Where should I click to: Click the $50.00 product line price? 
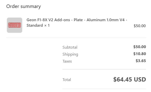pyautogui.click(x=140, y=26)
